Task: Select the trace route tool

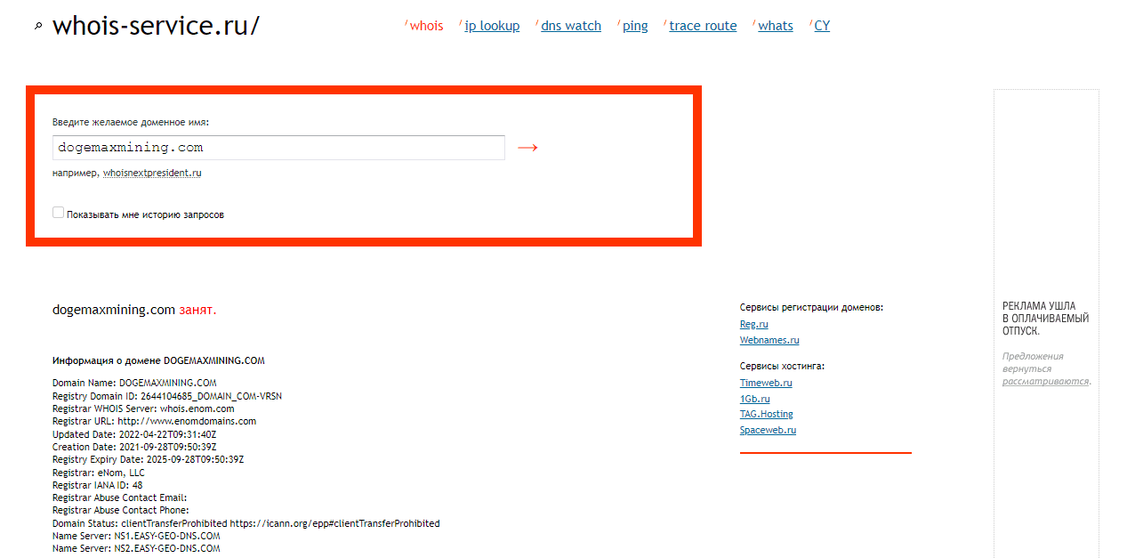Action: click(x=703, y=26)
